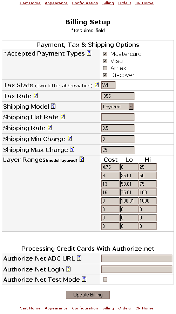Open help icon for Accepted Payment Types
This screenshot has width=176, height=314.
[89, 53]
